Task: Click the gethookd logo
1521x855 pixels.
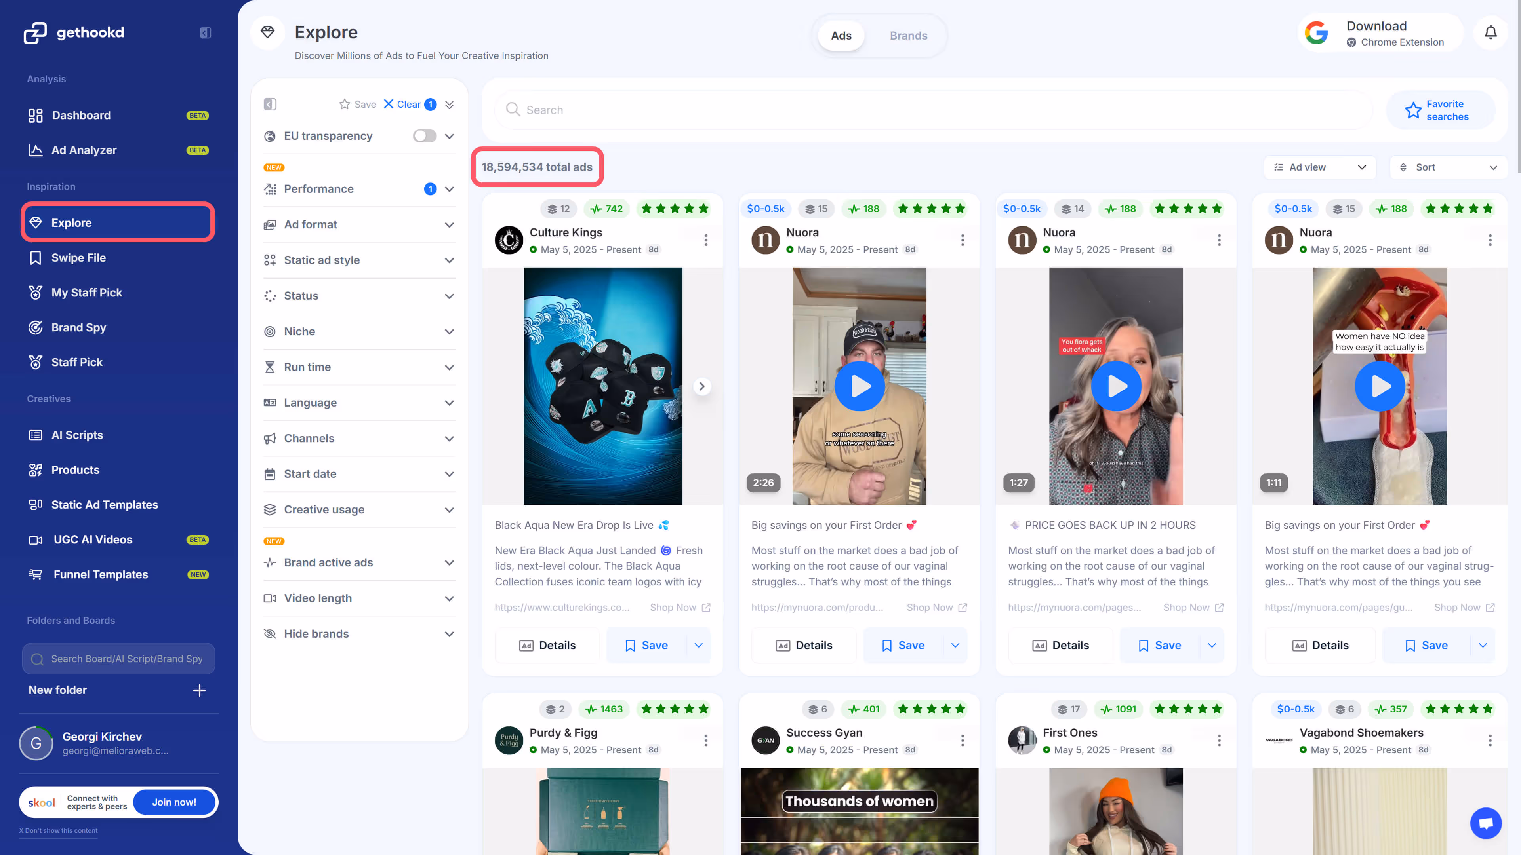Action: point(74,32)
